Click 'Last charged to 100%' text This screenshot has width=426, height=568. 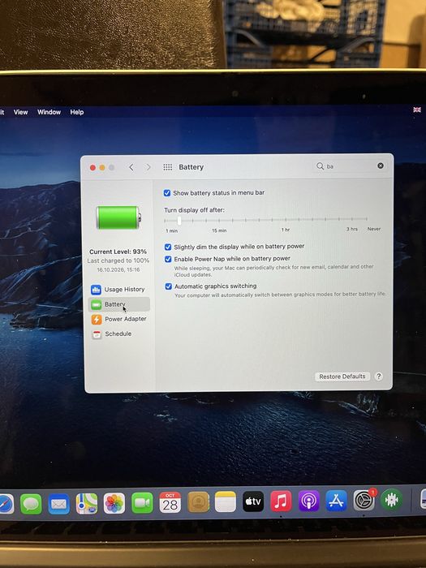point(118,260)
